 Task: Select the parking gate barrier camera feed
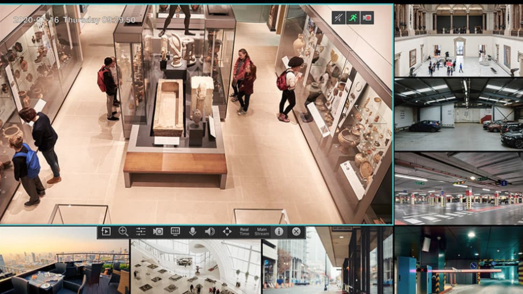point(458,260)
